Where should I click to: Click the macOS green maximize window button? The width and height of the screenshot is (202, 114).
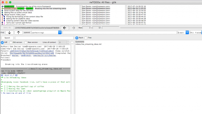(10, 2)
